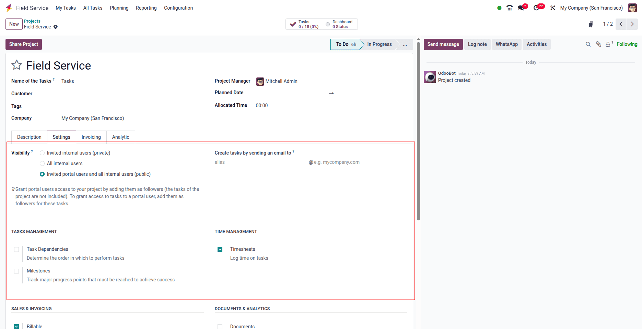The width and height of the screenshot is (642, 329).
Task: Open All Tasks menu
Action: tap(93, 8)
